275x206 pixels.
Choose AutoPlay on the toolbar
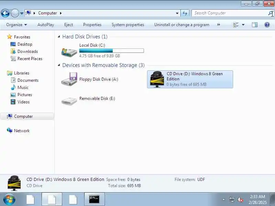(x=46, y=25)
